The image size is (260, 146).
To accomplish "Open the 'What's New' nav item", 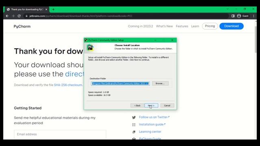I will (x=164, y=26).
